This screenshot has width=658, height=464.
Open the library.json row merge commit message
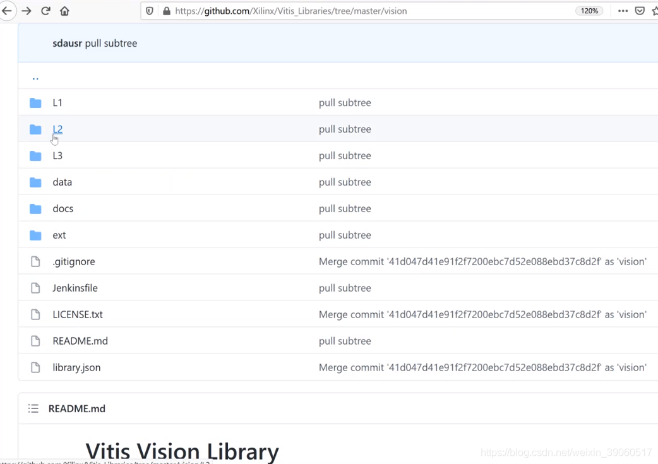tap(482, 367)
